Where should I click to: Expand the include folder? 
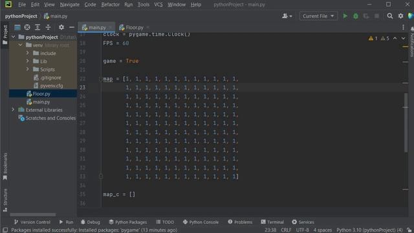[x=27, y=53]
